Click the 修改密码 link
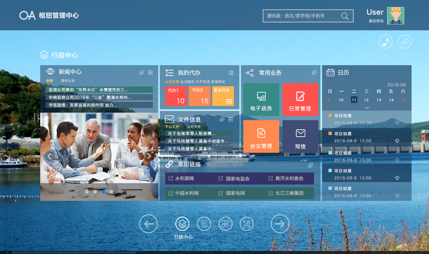 point(376,21)
